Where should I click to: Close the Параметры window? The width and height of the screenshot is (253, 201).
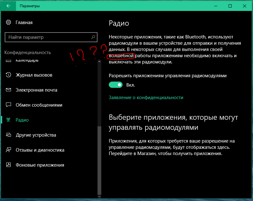[245, 6]
